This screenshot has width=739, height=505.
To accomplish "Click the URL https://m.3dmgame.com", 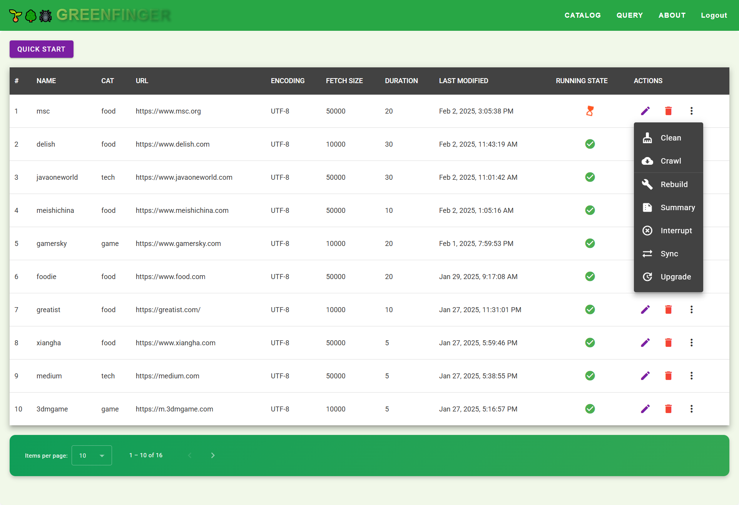I will tap(174, 409).
